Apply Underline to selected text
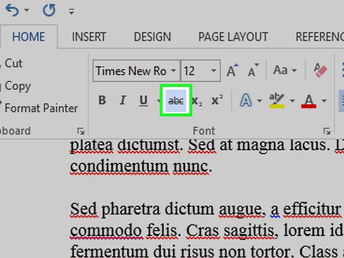The height and width of the screenshot is (258, 344). [x=143, y=100]
